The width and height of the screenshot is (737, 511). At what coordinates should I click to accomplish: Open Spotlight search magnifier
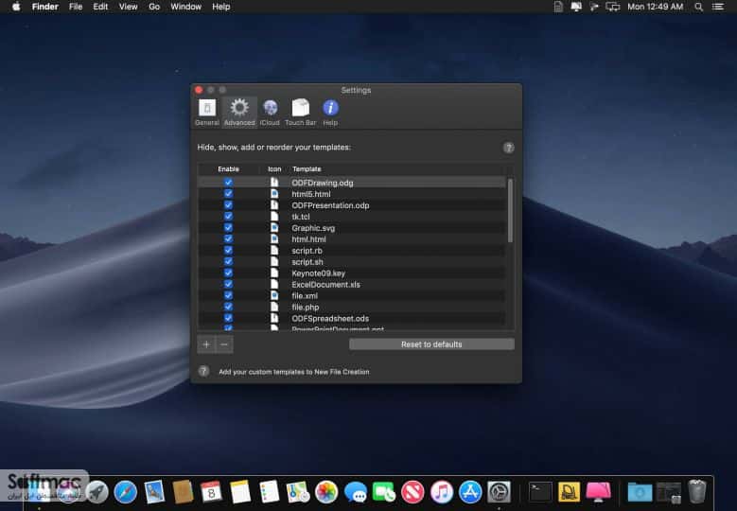pos(698,7)
